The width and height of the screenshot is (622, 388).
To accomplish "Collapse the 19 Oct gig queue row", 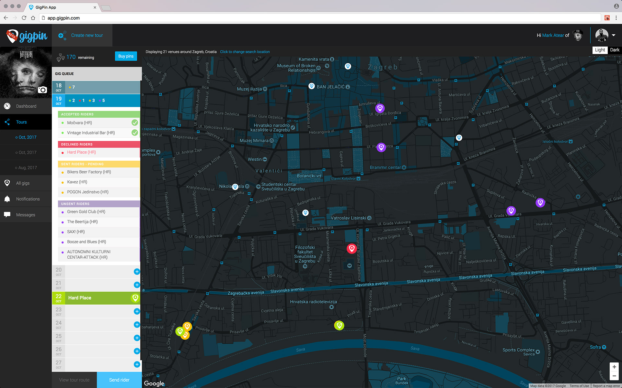I will (x=97, y=101).
